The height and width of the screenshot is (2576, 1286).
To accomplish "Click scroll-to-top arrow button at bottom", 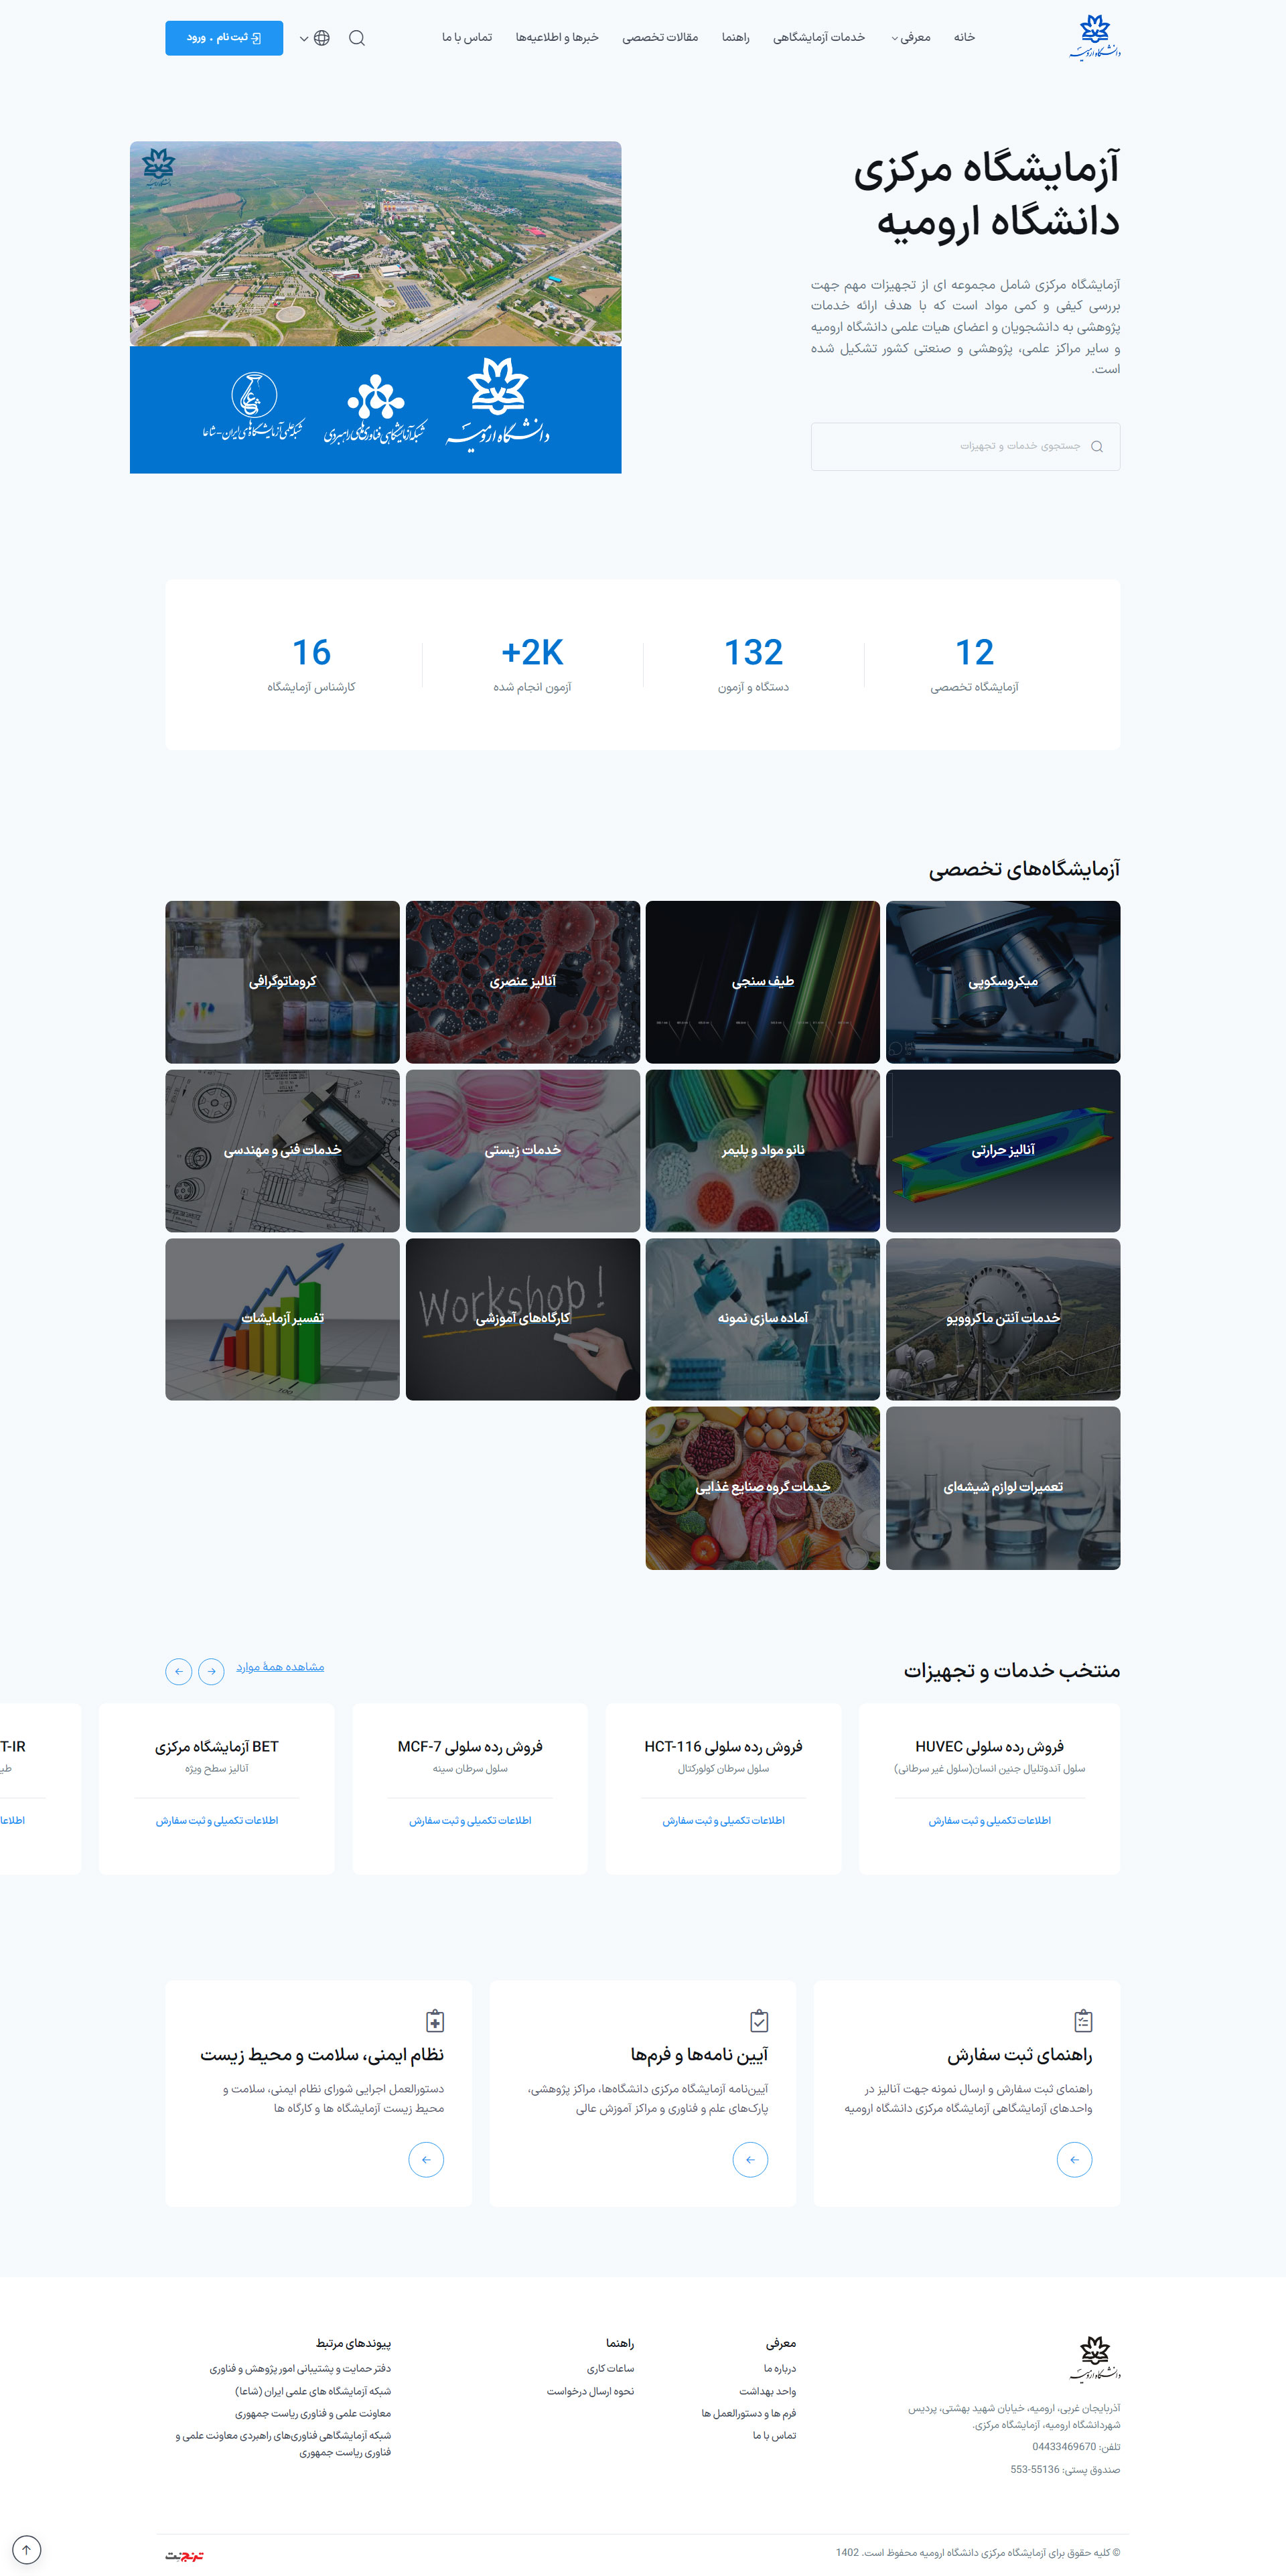I will [27, 2549].
